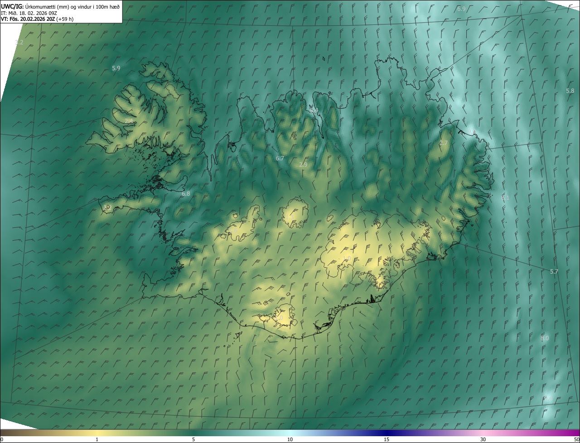The image size is (580, 443).
Task: Click the 6.8 value label
Action: [186, 193]
